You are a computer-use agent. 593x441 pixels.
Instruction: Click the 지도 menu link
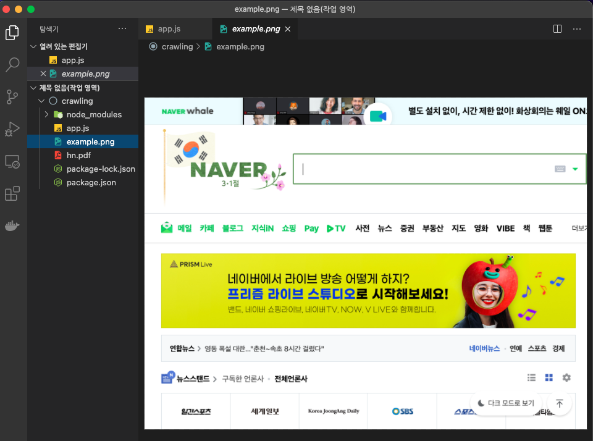click(x=458, y=228)
